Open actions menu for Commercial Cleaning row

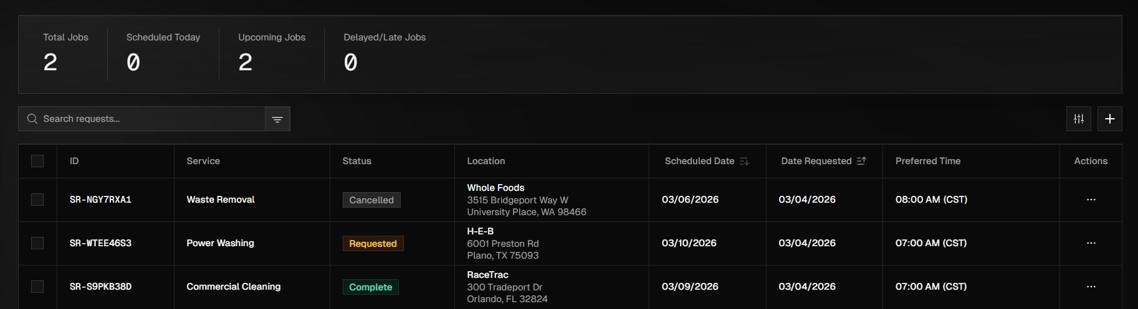(x=1091, y=287)
